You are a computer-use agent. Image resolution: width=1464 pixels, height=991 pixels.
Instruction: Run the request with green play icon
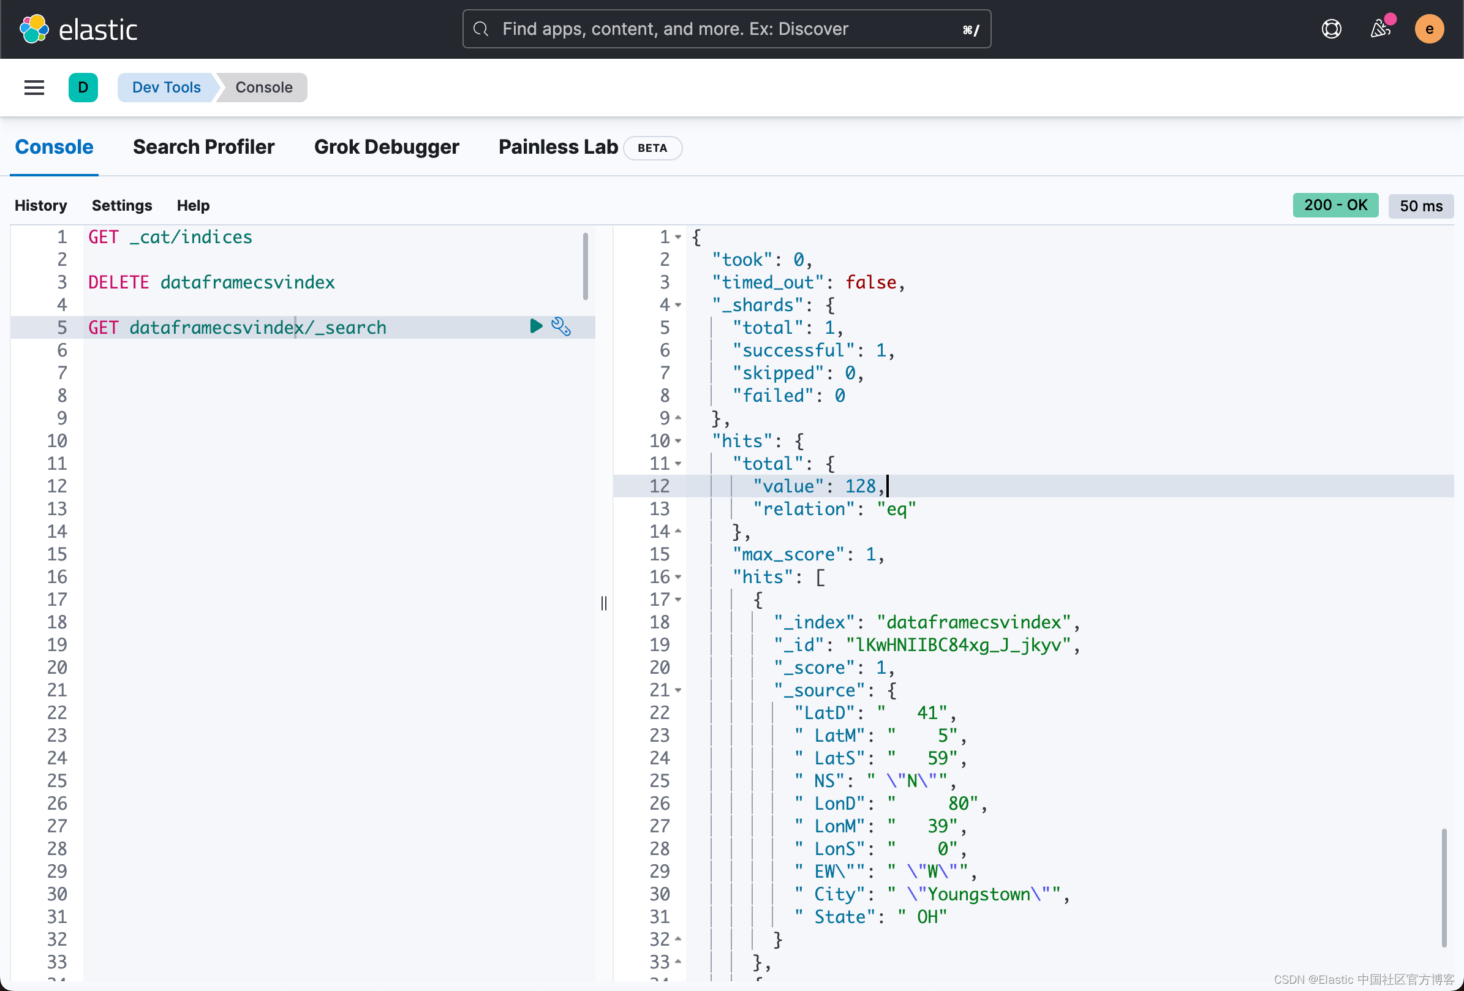535,326
